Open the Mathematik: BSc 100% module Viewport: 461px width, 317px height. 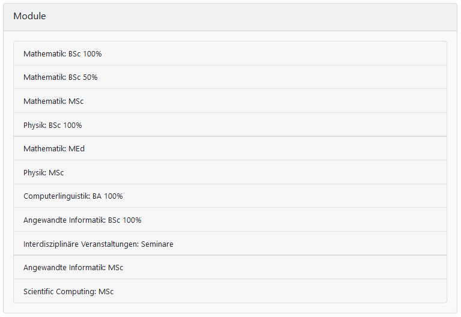62,54
